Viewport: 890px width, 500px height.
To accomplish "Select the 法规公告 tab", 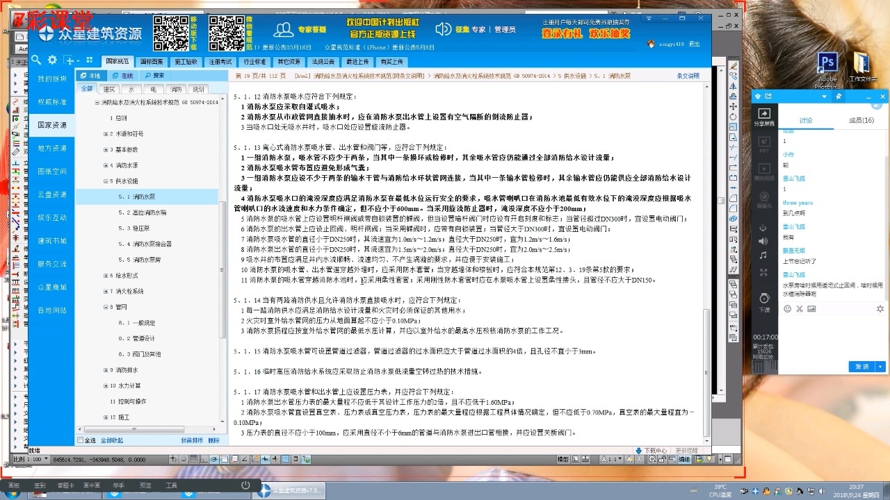I will point(323,61).
